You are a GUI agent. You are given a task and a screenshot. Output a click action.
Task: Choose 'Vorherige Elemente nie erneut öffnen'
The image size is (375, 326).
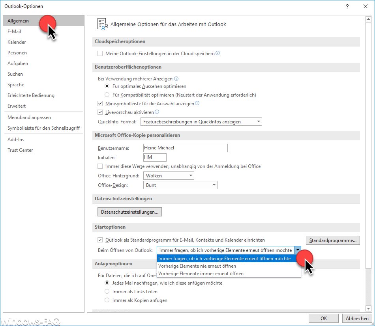pyautogui.click(x=229, y=266)
